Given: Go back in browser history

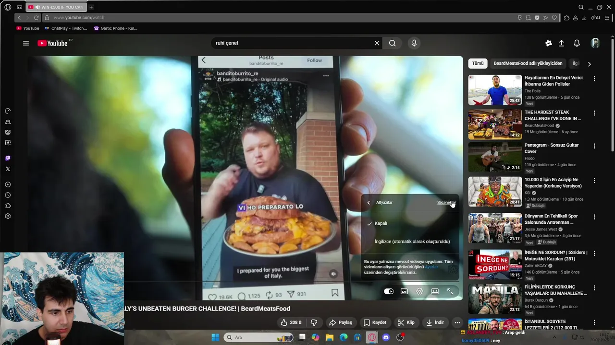Looking at the screenshot, I should 19,18.
